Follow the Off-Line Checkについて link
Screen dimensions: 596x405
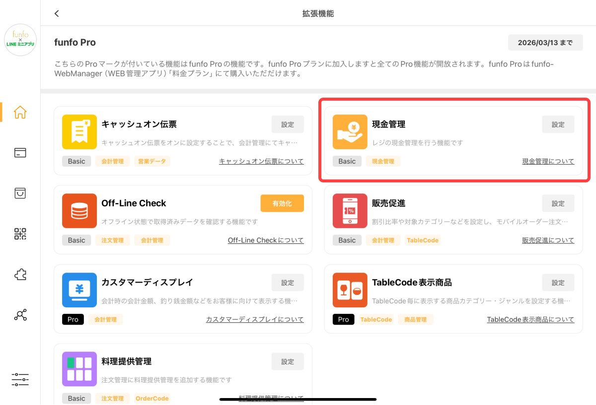tap(266, 240)
